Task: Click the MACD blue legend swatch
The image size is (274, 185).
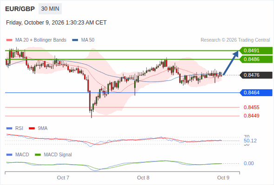Action: tap(9, 155)
